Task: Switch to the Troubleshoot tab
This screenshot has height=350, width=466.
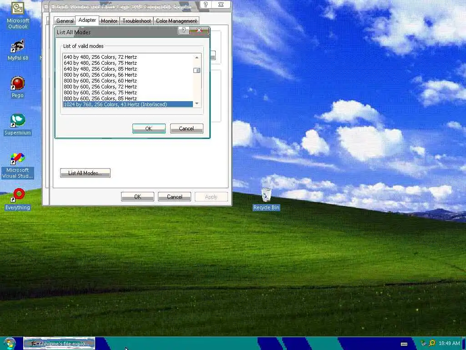Action: click(137, 21)
